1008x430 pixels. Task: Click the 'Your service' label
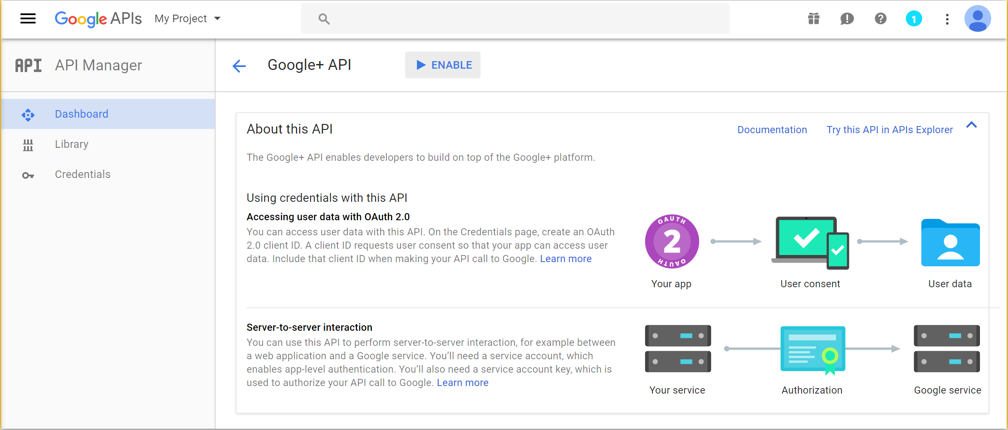tap(677, 390)
